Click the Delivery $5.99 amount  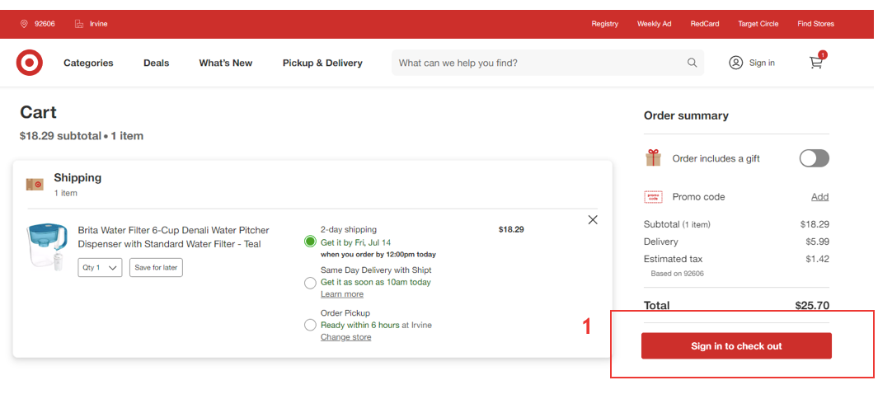(x=818, y=242)
